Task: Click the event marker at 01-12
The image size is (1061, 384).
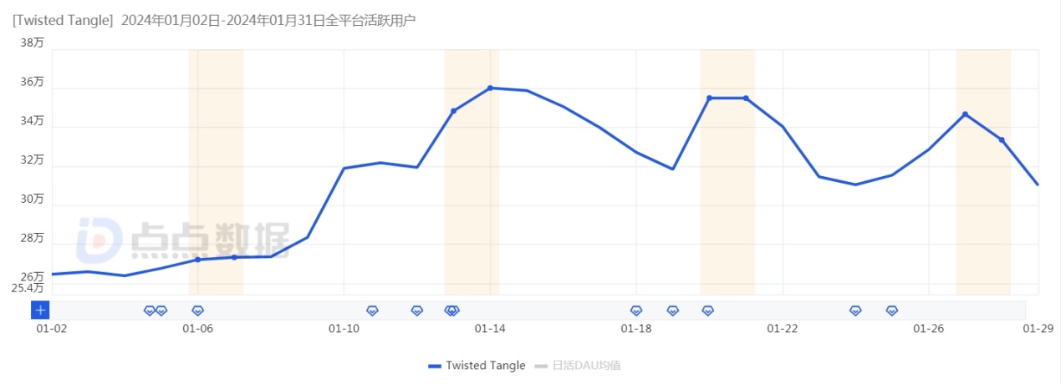Action: coord(417,311)
